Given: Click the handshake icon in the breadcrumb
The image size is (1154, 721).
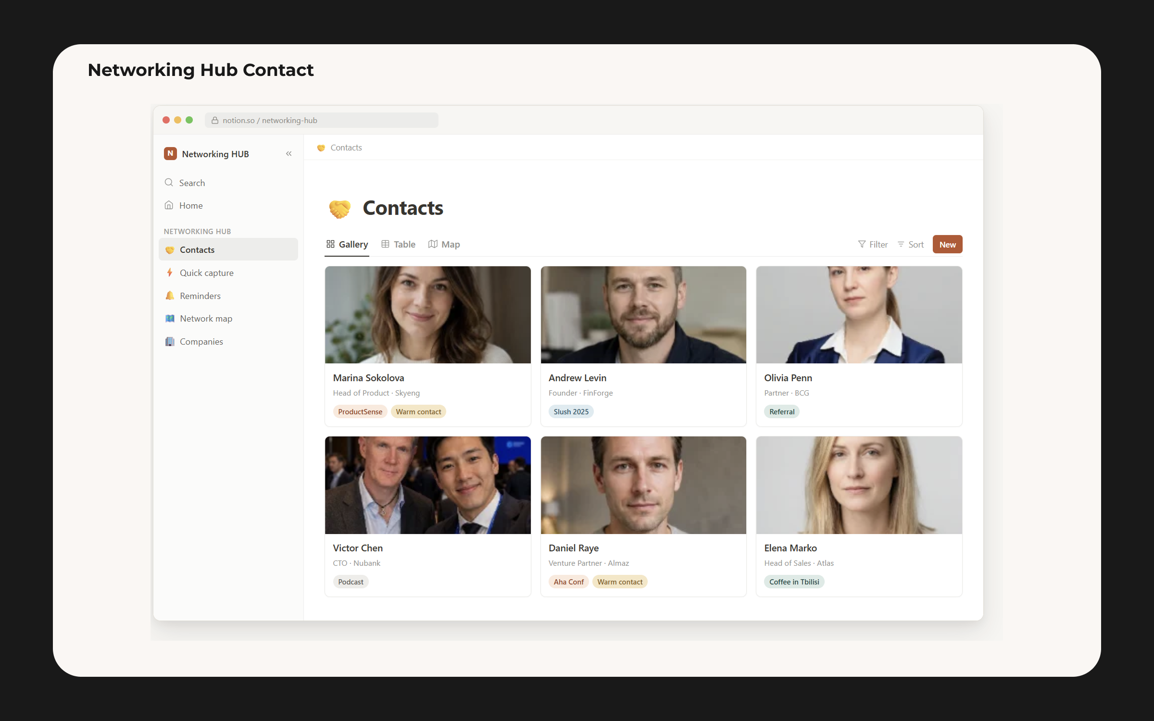Looking at the screenshot, I should [x=321, y=148].
